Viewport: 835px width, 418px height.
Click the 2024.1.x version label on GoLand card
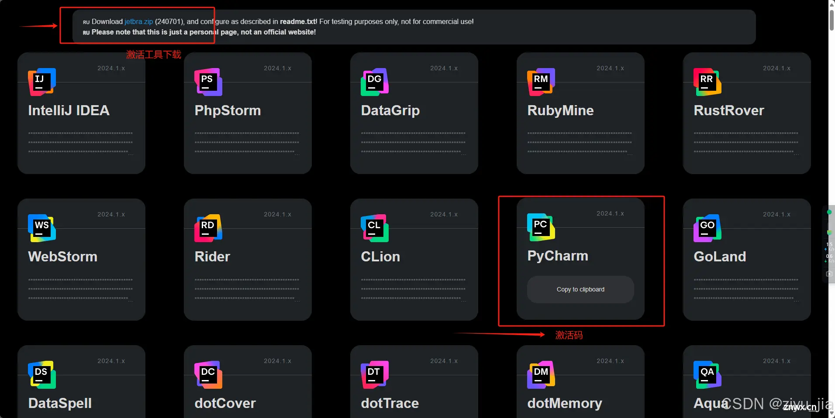776,214
